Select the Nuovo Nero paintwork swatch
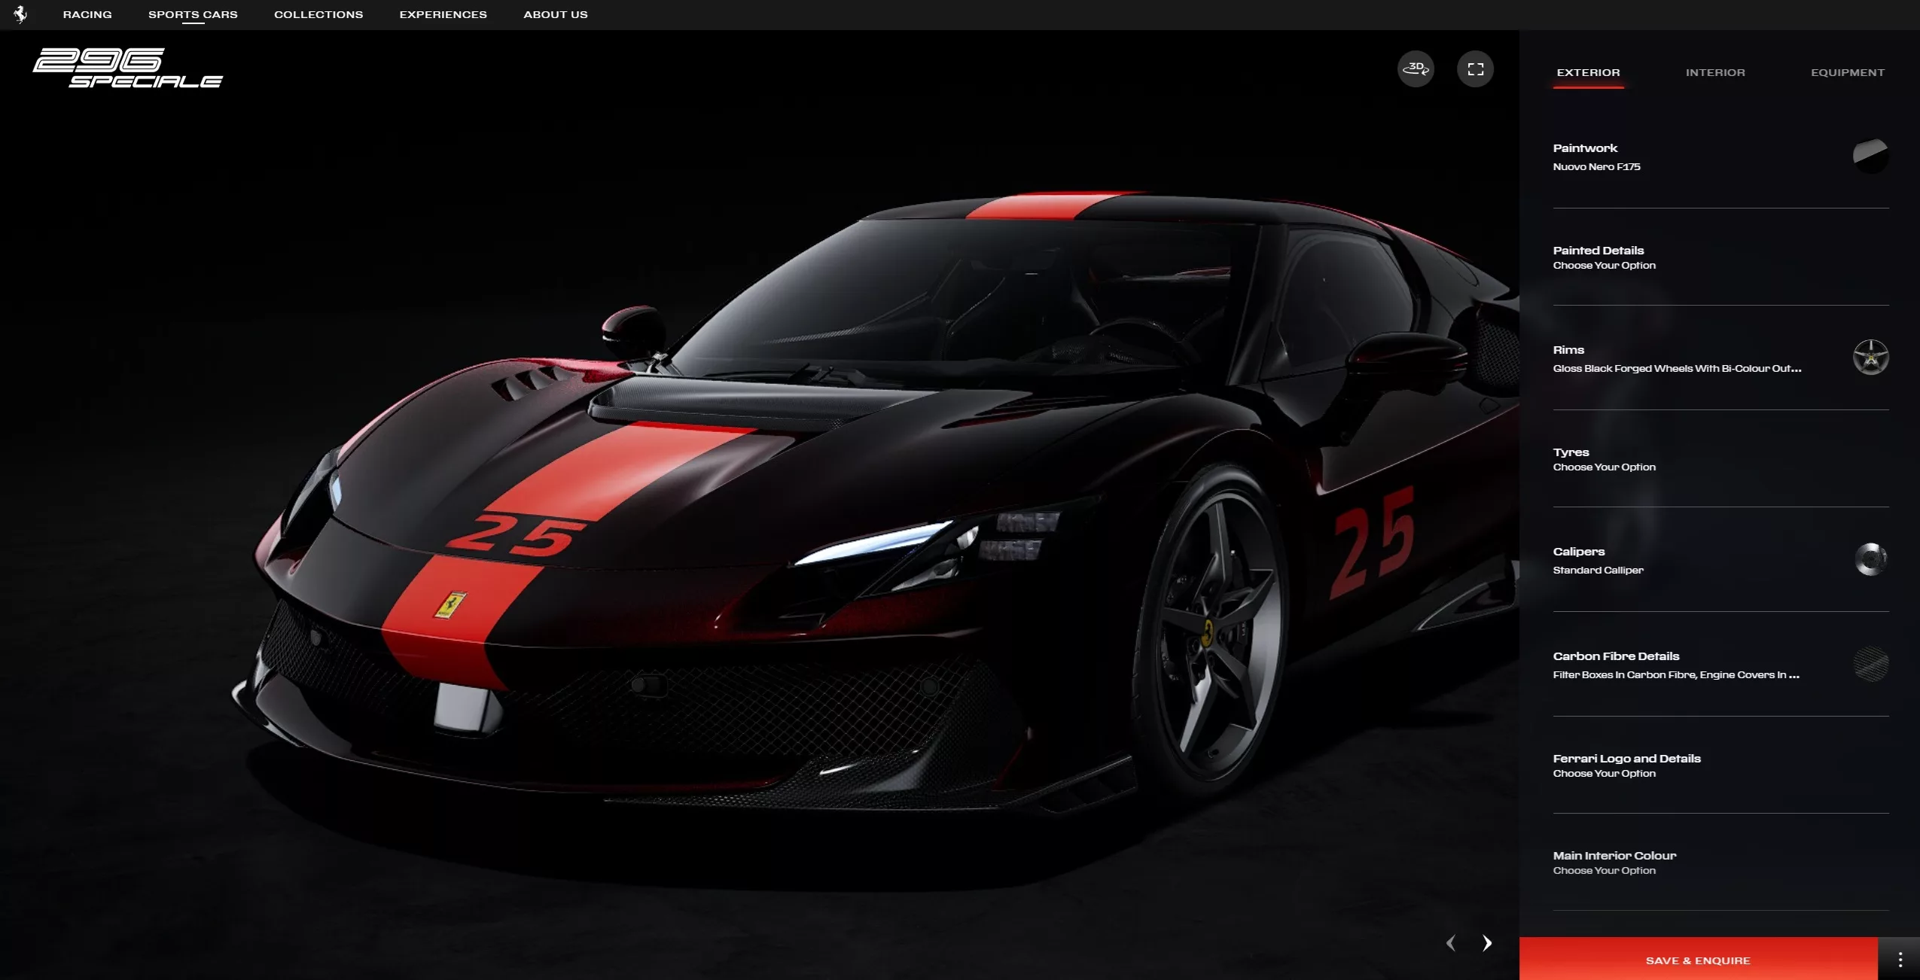The image size is (1920, 980). [x=1870, y=156]
